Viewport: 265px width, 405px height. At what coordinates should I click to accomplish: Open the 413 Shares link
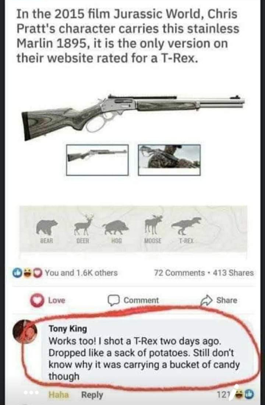coord(233,273)
